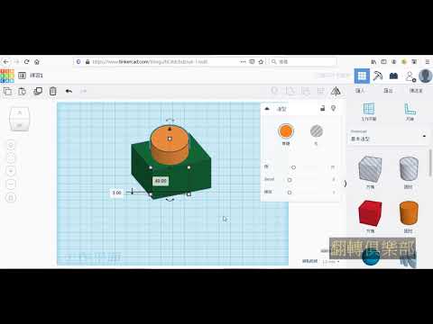This screenshot has height=324, width=433.
Task: Click the Fit all in view button
Action: (x=11, y=158)
